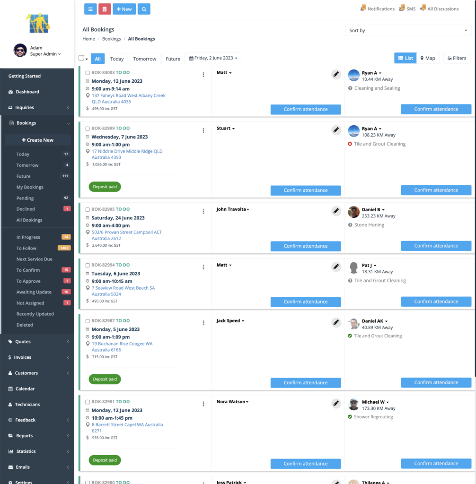Tick the checkbox for BOK-83003
The image size is (476, 484).
pyautogui.click(x=88, y=73)
